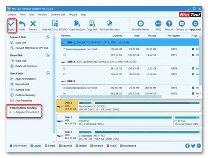Image resolution: width=208 pixels, height=158 pixels.
Task: Share on Google Plus icon
Action: 199,146
